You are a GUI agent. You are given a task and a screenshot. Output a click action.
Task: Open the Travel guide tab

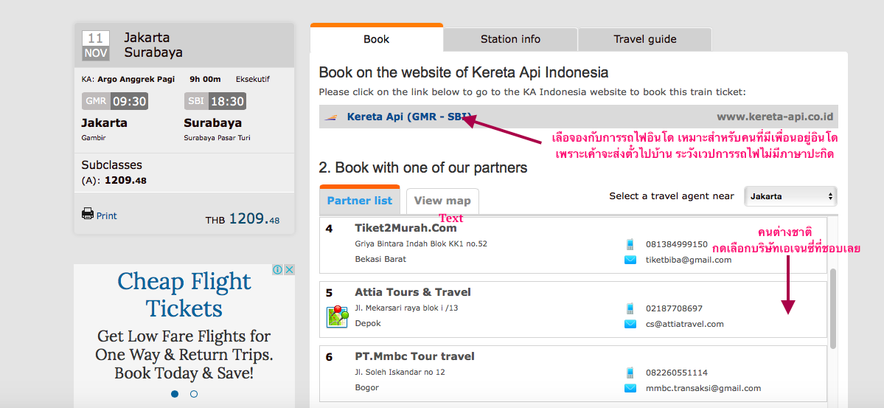tap(645, 39)
